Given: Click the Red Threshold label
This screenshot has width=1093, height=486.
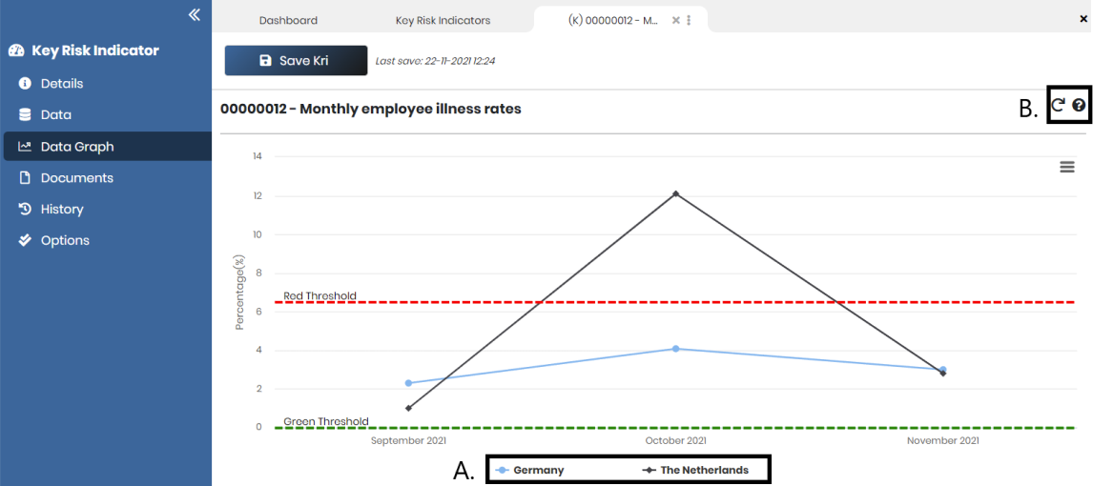Looking at the screenshot, I should 320,296.
